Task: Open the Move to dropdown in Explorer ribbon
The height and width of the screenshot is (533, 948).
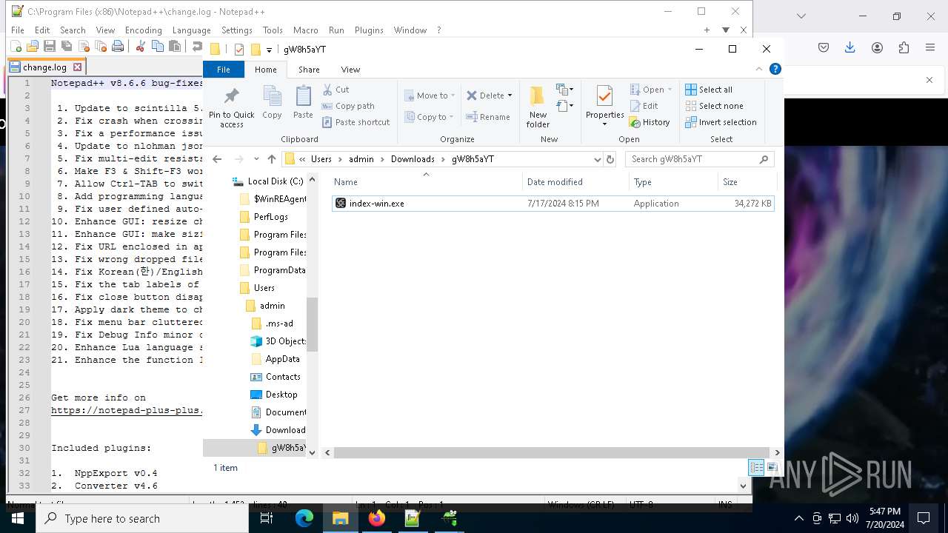Action: [x=430, y=95]
